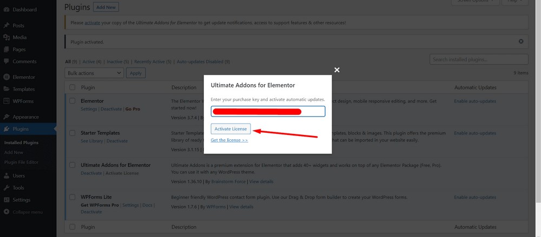The height and width of the screenshot is (237, 541).
Task: Click the Posts pin icon
Action: point(6,25)
